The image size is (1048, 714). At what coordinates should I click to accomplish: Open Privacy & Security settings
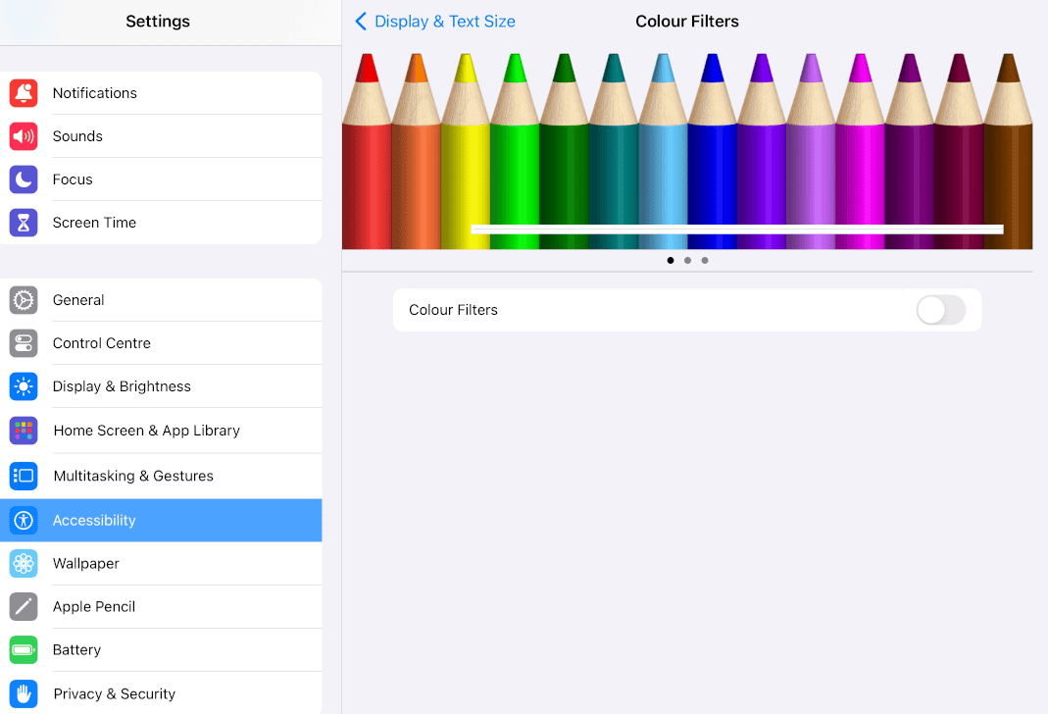click(x=114, y=693)
